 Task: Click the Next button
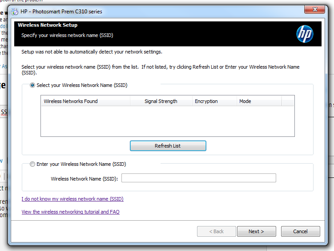coord(257,231)
